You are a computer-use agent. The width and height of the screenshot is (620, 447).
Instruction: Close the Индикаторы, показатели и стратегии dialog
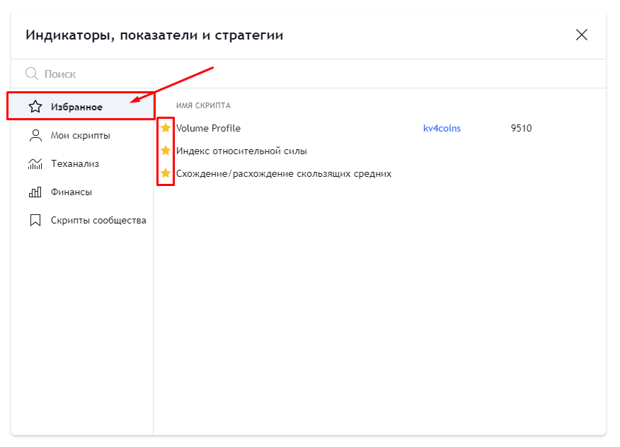[582, 35]
